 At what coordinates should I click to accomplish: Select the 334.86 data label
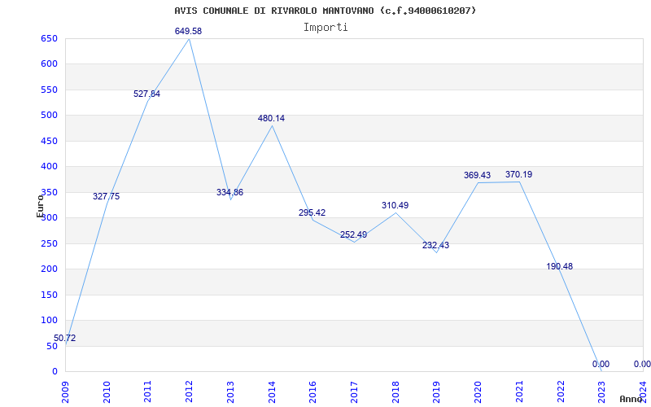(x=229, y=192)
